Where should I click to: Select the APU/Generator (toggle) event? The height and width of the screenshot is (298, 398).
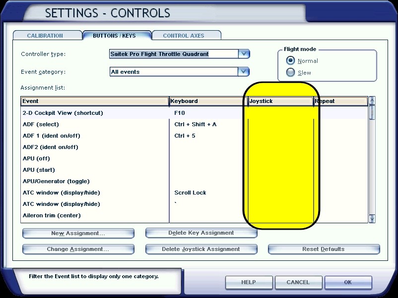point(194,181)
